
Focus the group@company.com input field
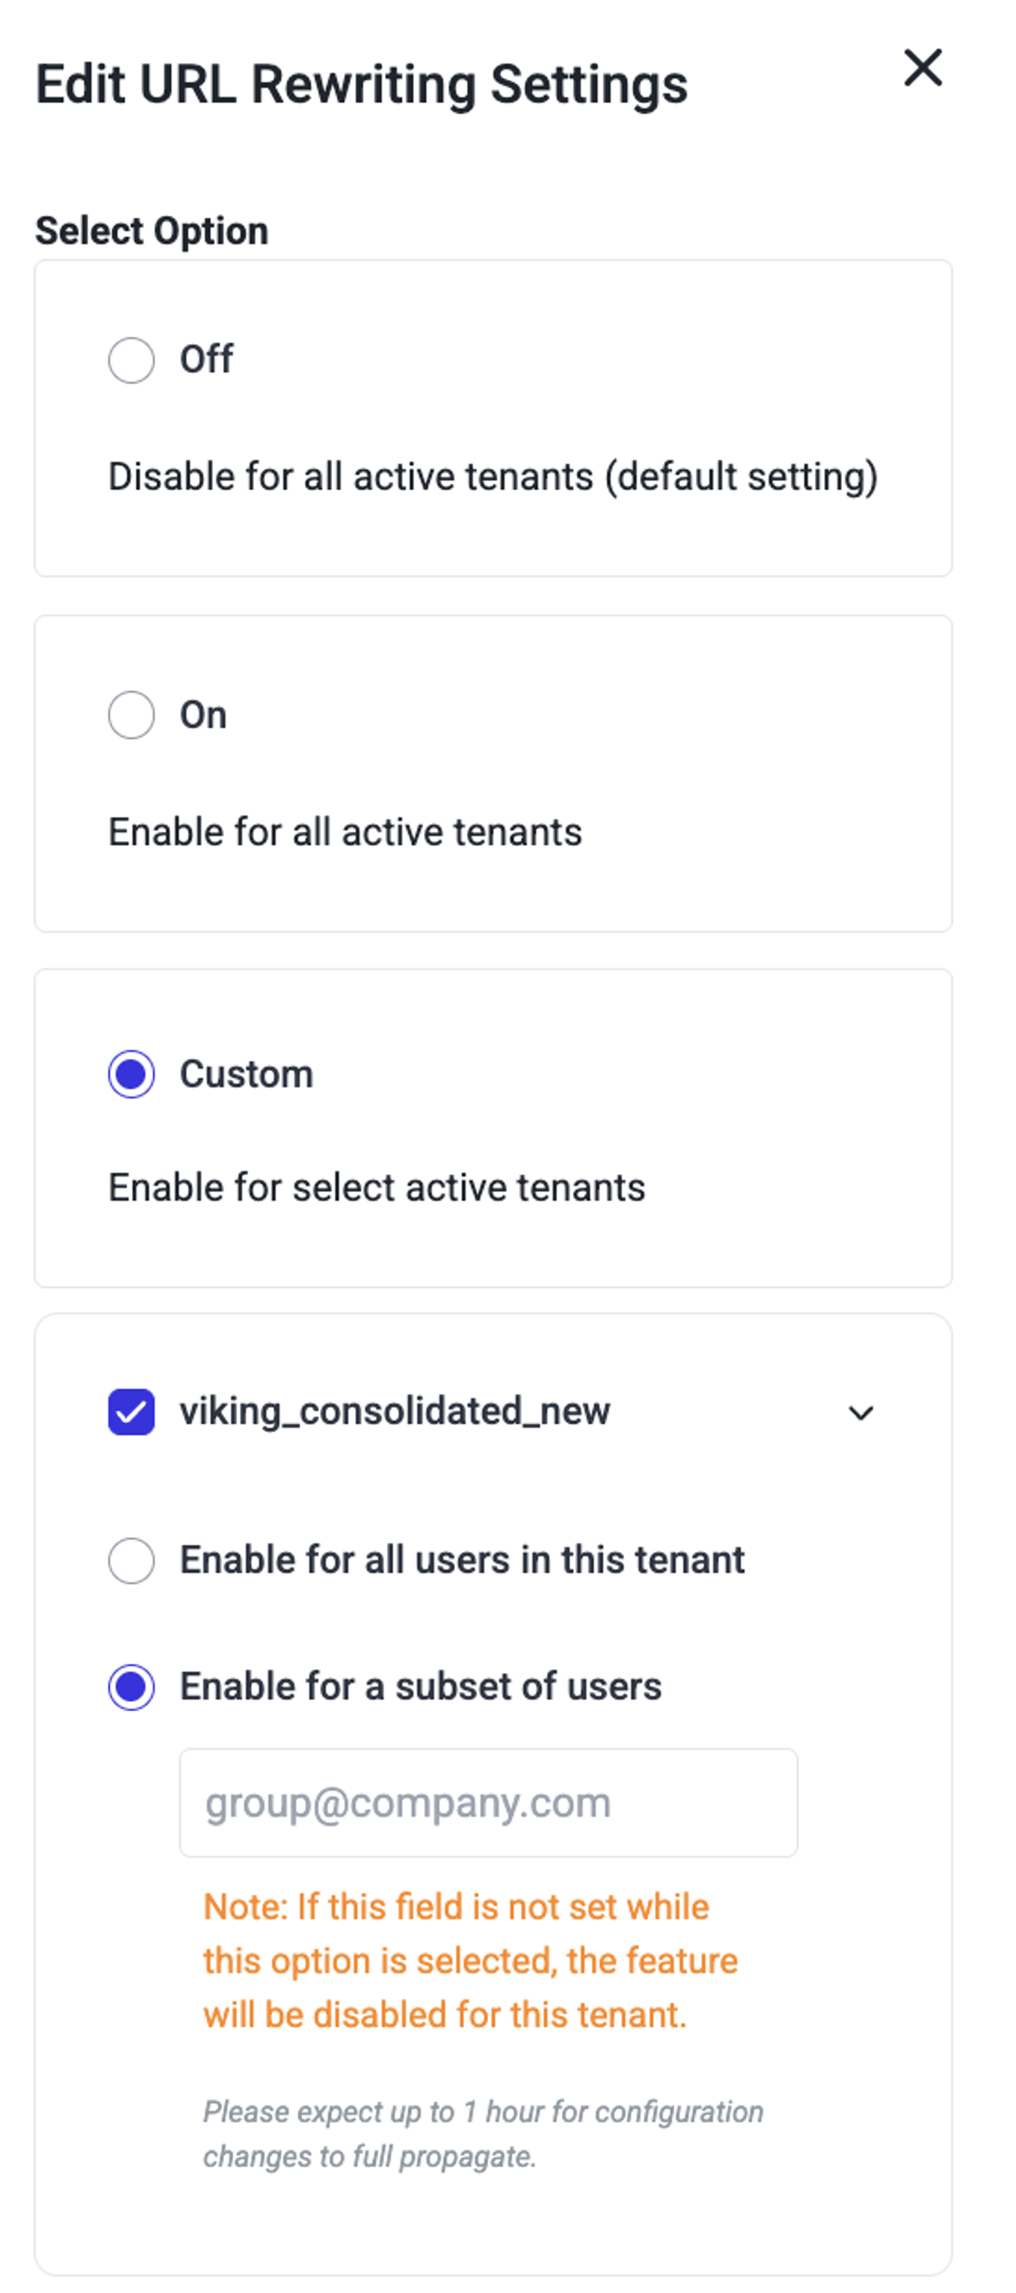[487, 1803]
